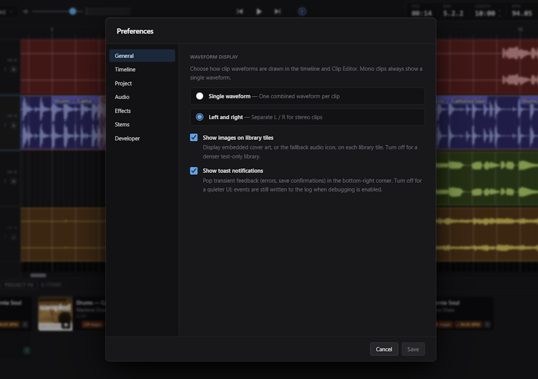Select the Effects preferences section
This screenshot has height=379, width=538.
coord(142,111)
